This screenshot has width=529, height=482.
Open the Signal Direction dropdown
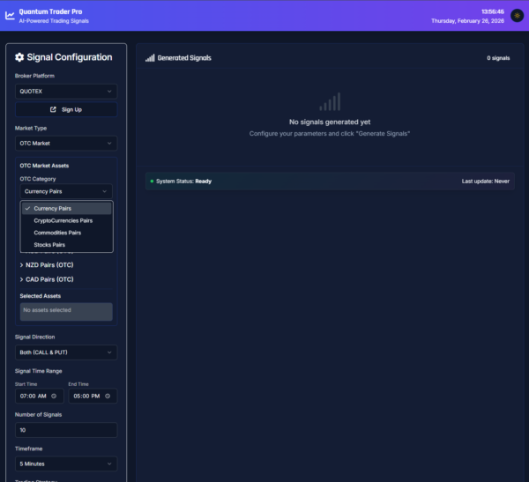click(66, 352)
